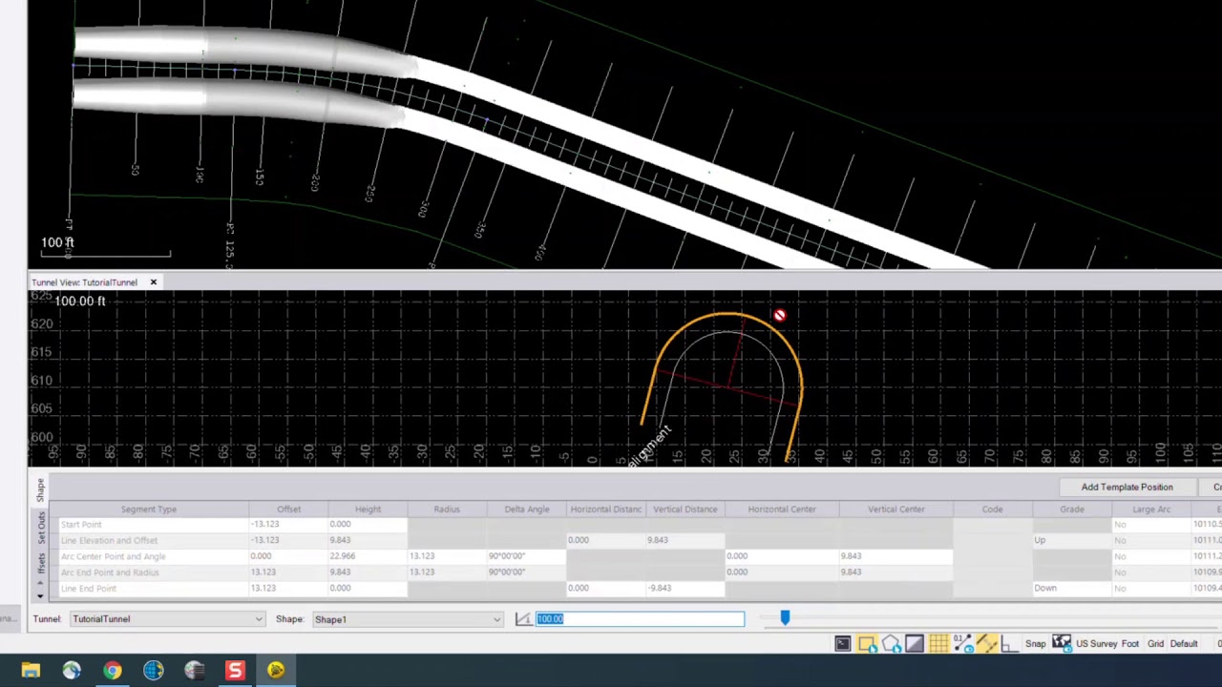Click vertical distance cell -9.843
The image size is (1222, 687).
(x=685, y=589)
